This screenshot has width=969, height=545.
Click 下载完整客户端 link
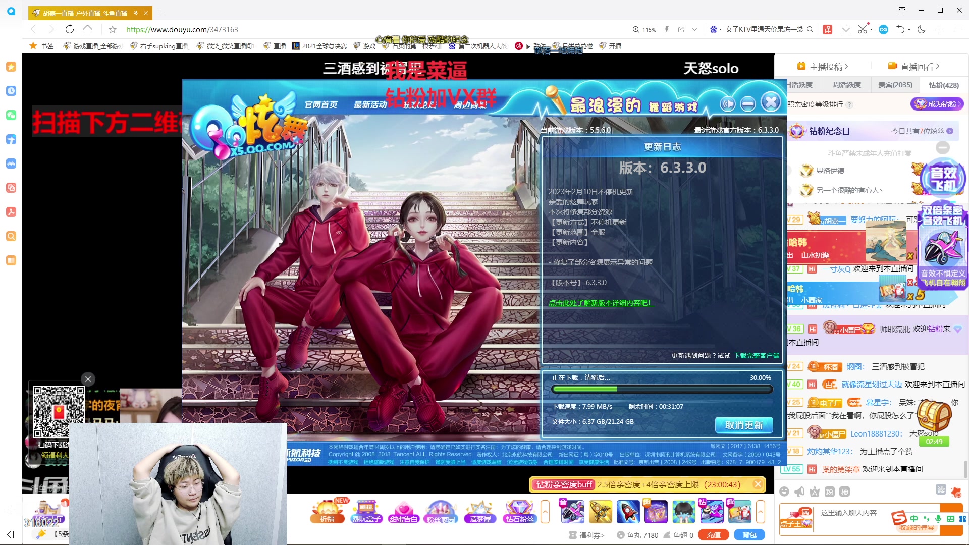(x=757, y=355)
